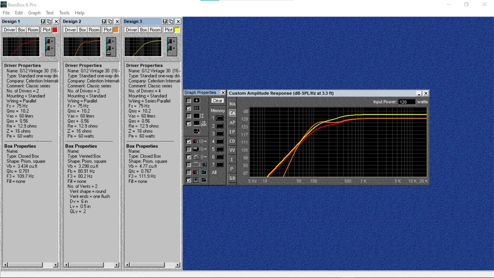
Task: Check the box cylinder sound checkbox
Action: [189, 149]
